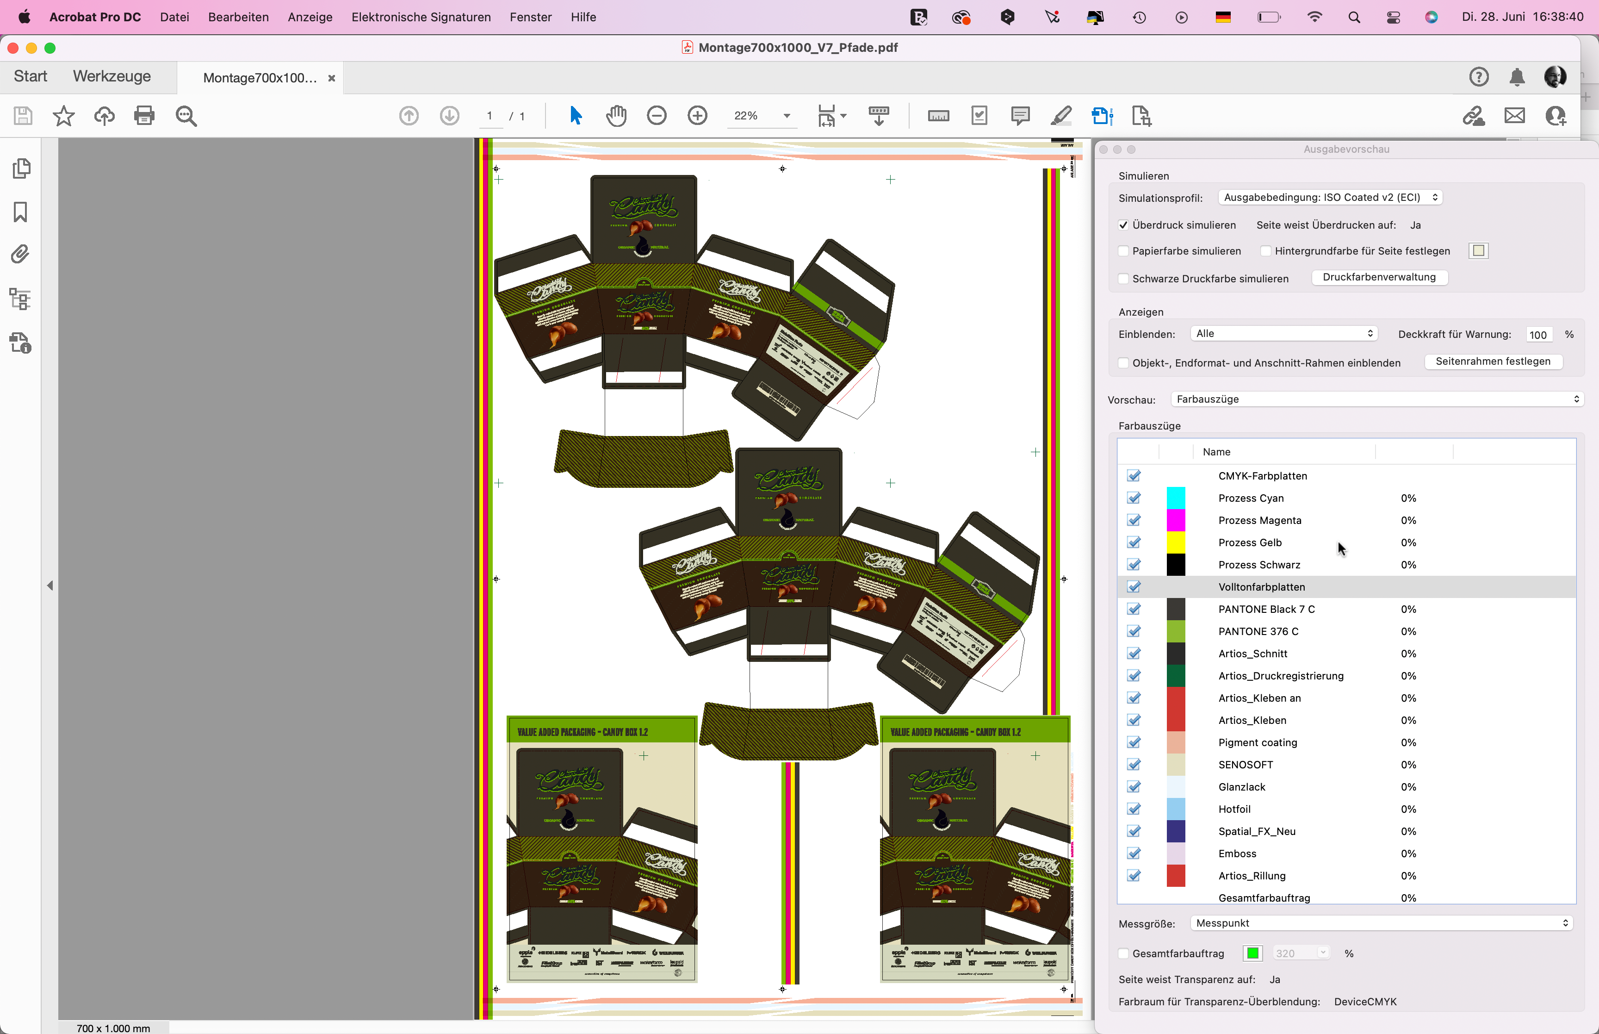Screen dimensions: 1599x1034
Task: Click the add person share icon
Action: 1556,116
